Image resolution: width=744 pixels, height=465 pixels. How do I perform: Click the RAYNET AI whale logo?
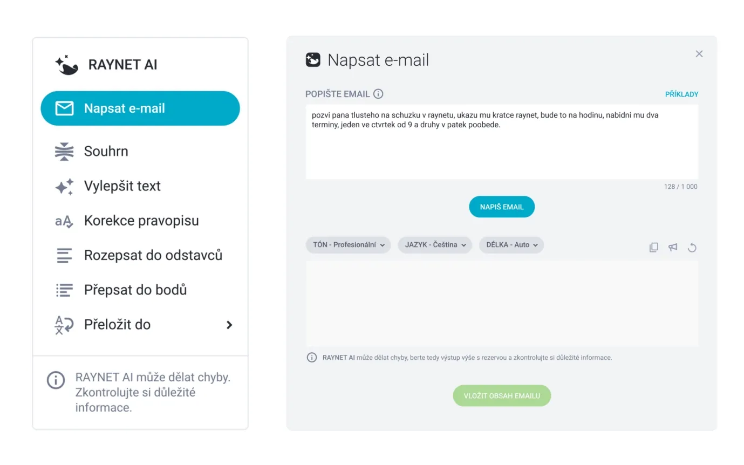coord(67,65)
